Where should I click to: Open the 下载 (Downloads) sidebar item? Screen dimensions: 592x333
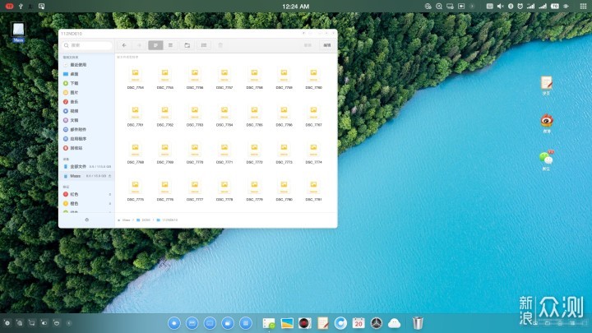click(x=74, y=83)
